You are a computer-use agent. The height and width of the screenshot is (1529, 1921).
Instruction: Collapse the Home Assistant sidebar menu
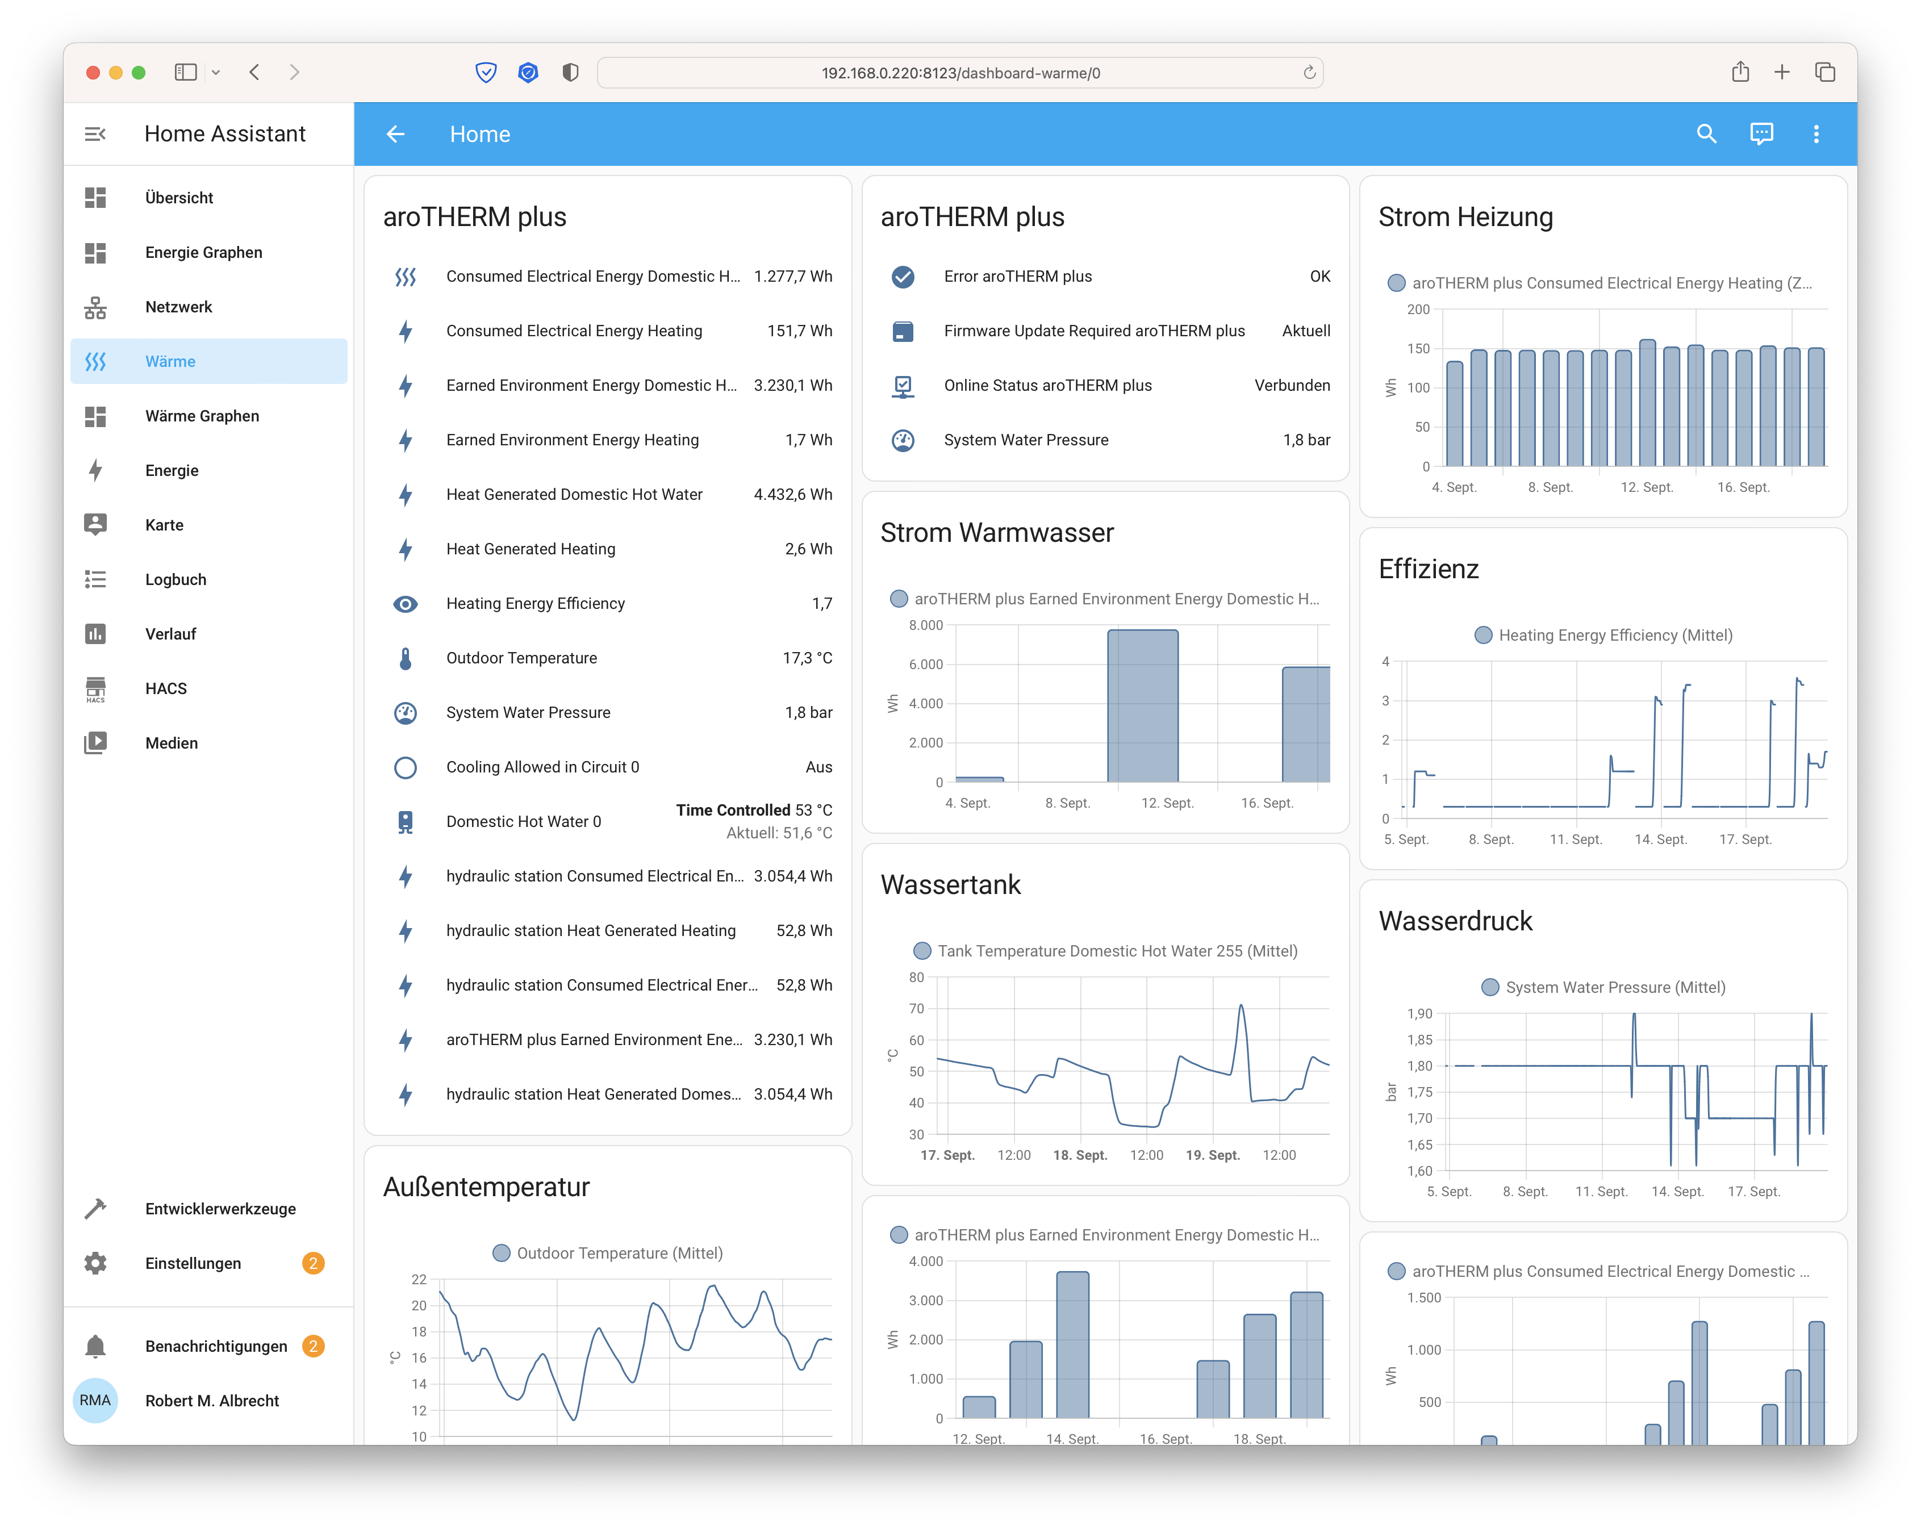click(95, 133)
